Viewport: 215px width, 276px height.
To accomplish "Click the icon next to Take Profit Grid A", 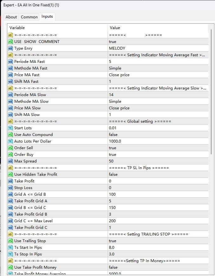I will click(x=10, y=201).
